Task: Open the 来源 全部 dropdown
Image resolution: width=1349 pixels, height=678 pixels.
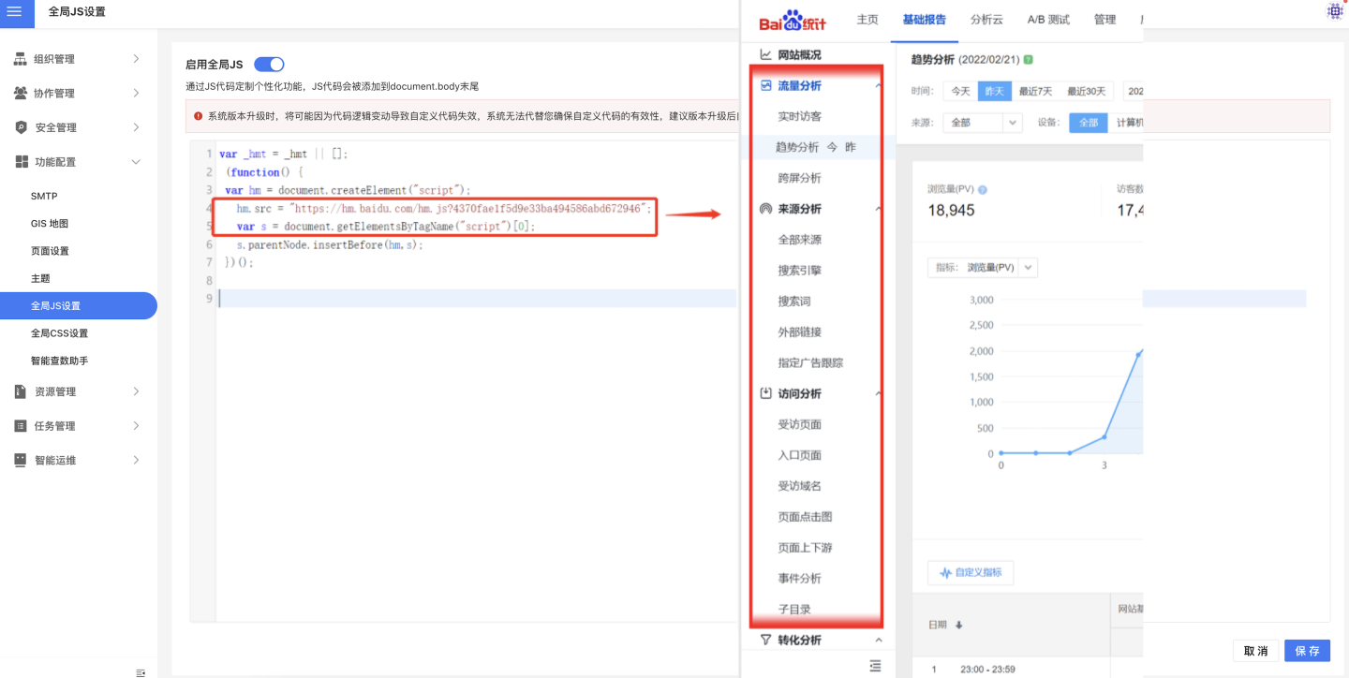Action: 982,123
